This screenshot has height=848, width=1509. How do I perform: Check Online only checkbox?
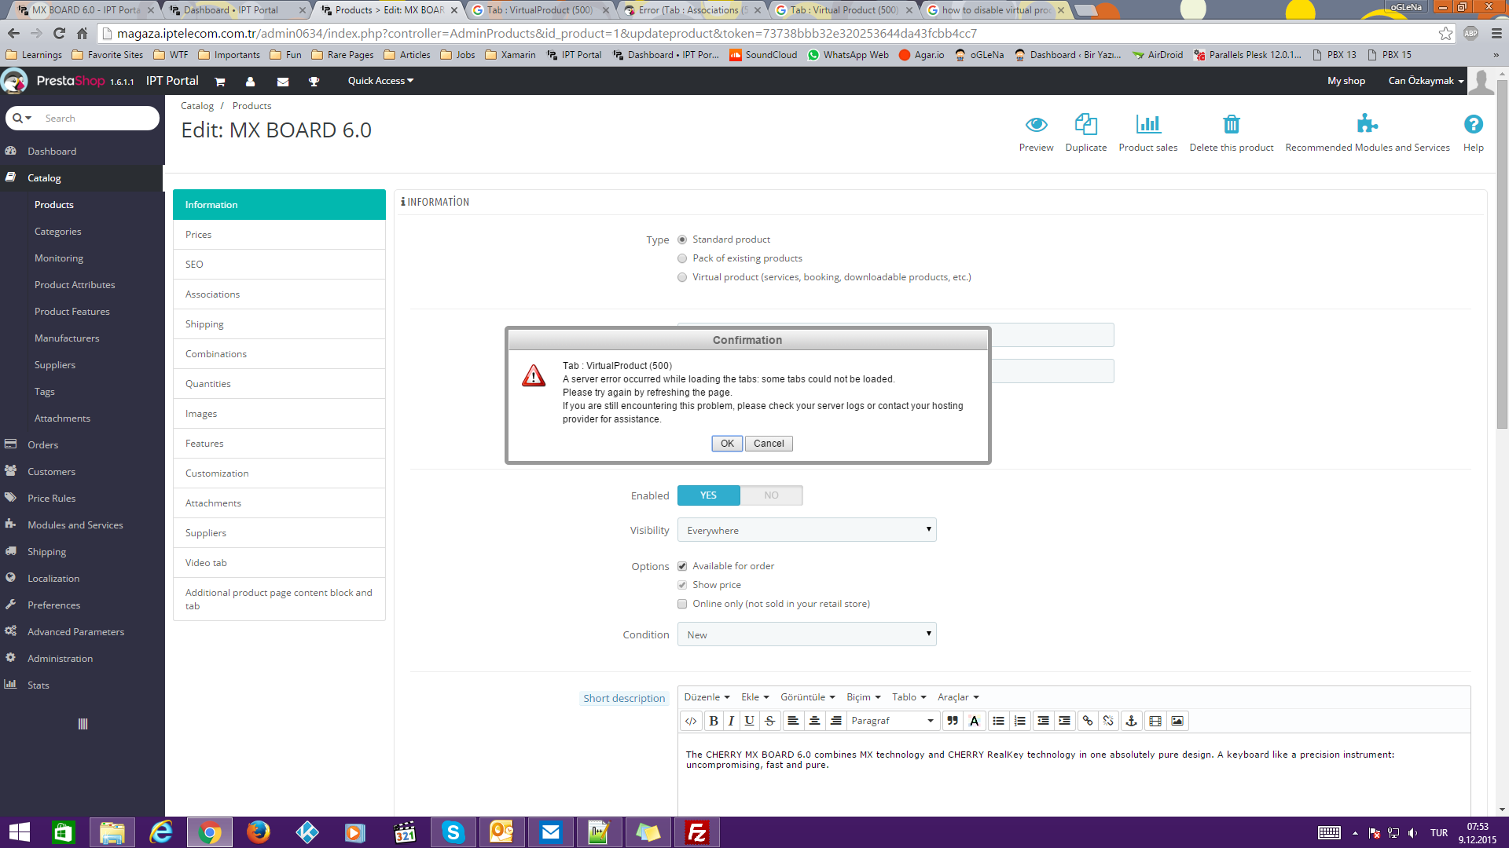point(682,604)
